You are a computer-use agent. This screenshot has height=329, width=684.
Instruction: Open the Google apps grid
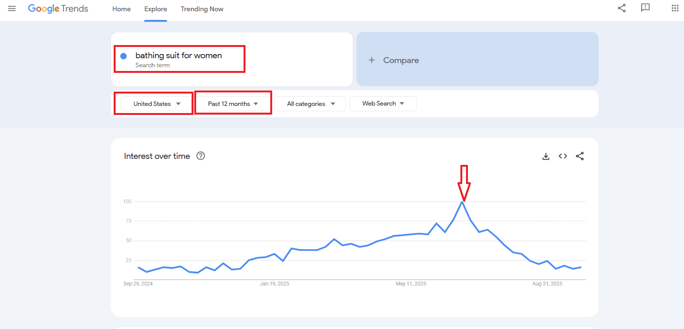pos(674,8)
